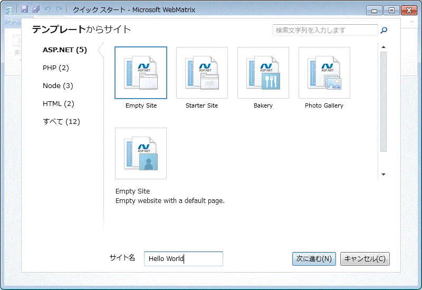Click キャンセル(C) button
422x290 pixels.
tap(365, 259)
